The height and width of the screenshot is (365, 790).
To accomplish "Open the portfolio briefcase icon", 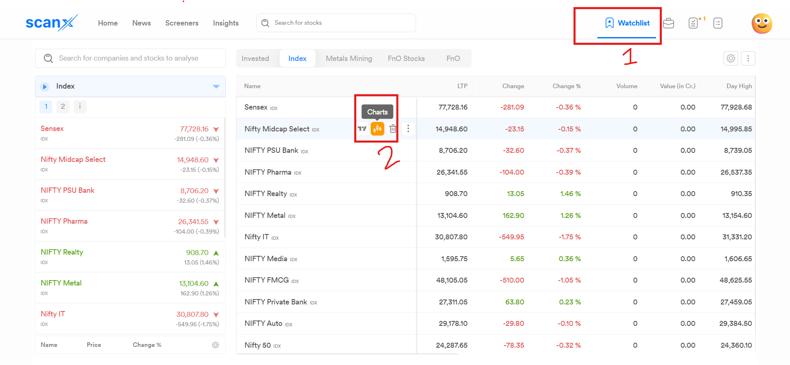I will tap(668, 23).
